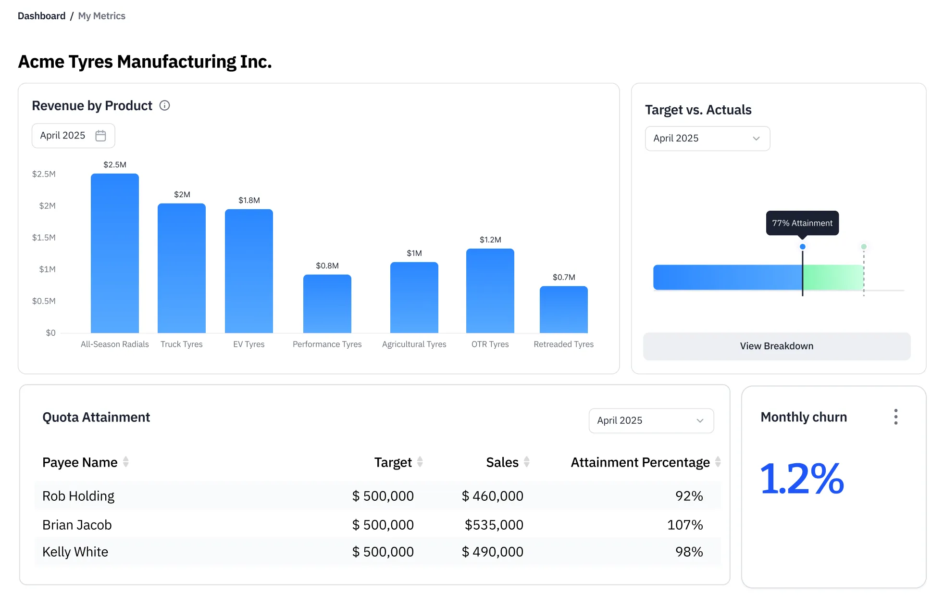Select the Rob Holding row name
The image size is (944, 609).
(78, 496)
